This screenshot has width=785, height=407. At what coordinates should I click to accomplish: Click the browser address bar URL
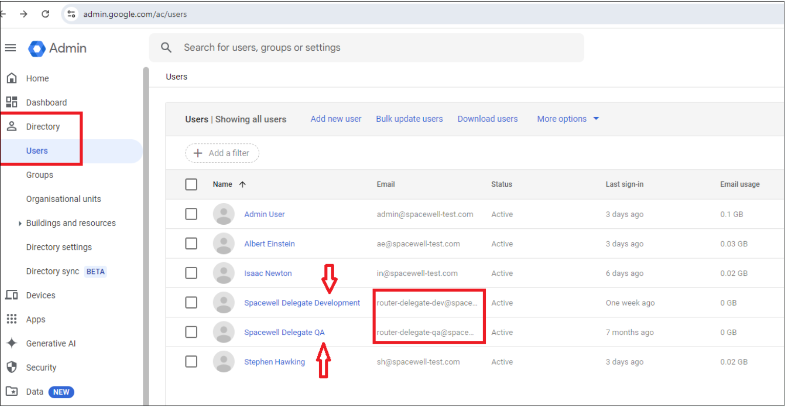tap(135, 14)
